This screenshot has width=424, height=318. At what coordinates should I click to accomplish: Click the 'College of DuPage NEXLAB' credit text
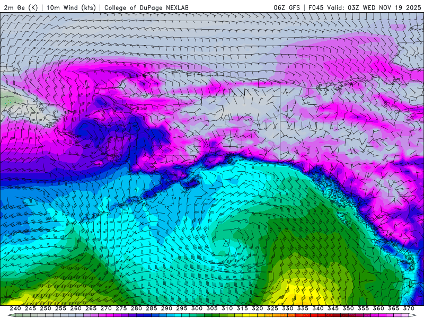point(146,7)
